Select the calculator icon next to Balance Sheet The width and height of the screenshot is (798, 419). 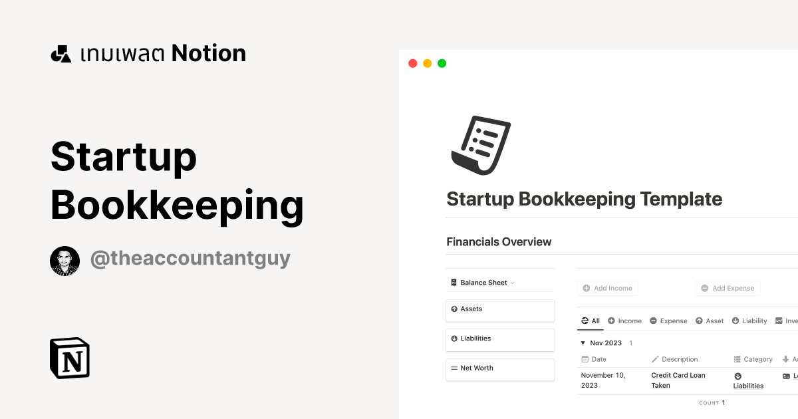tap(454, 282)
